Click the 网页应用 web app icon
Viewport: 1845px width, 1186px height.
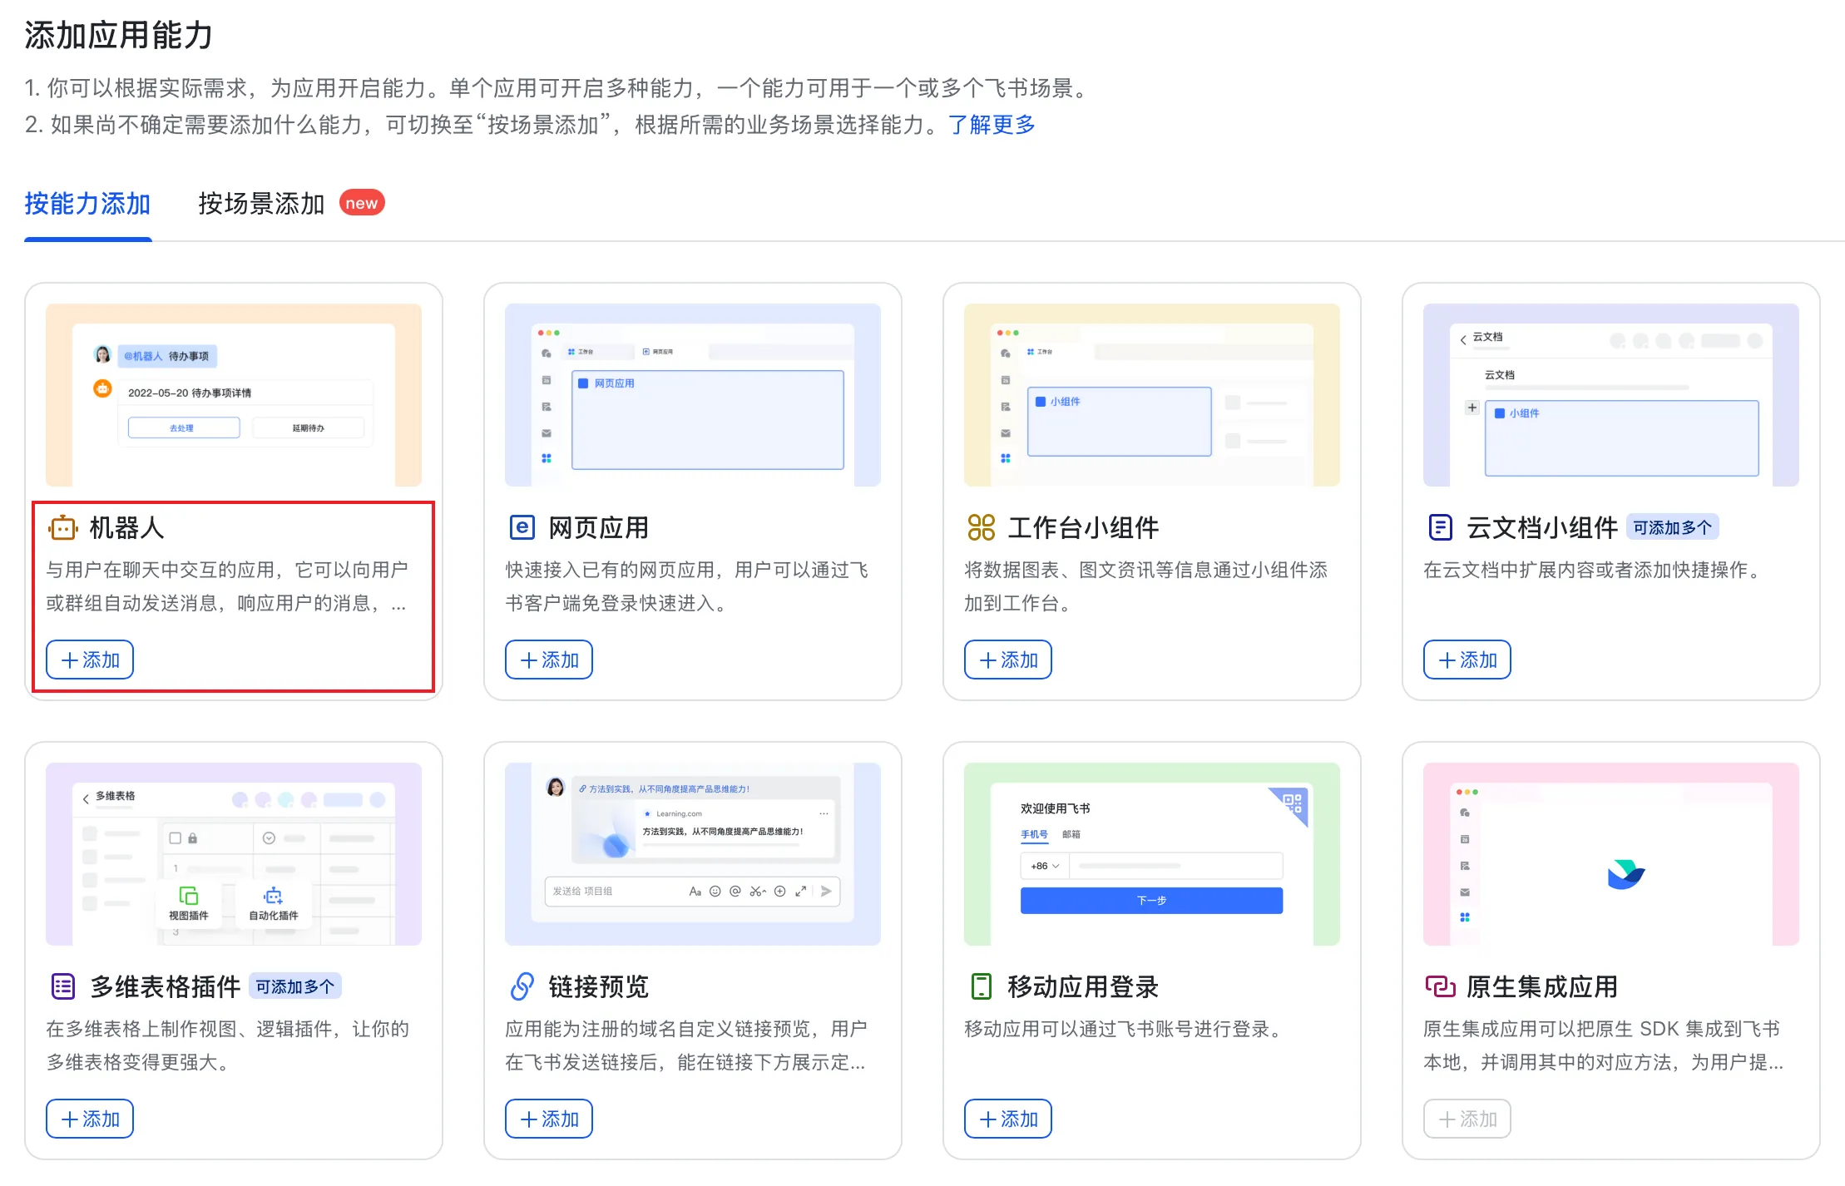522,527
